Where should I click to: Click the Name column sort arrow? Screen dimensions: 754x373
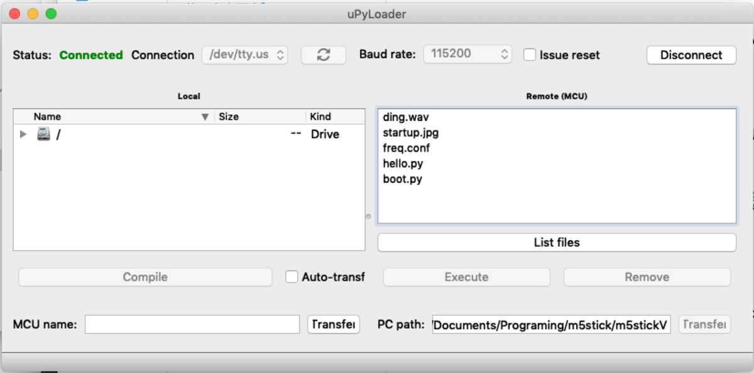204,117
